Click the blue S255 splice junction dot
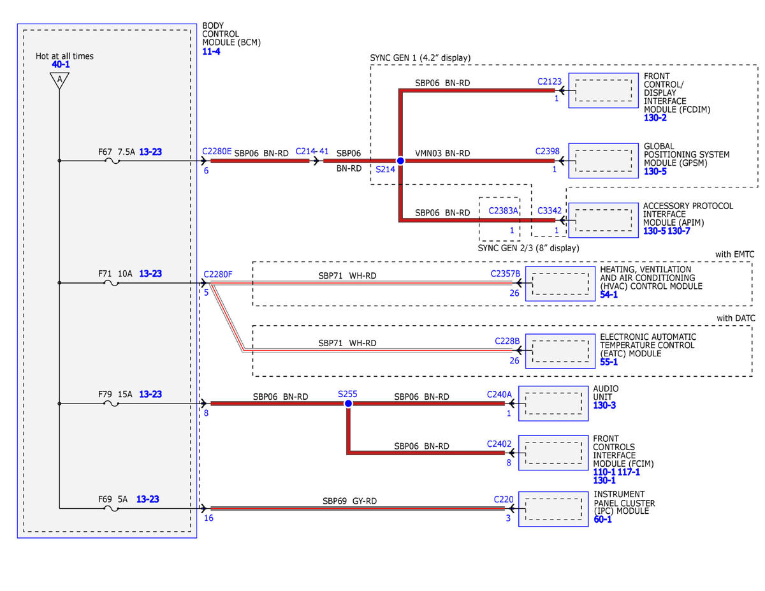 click(x=348, y=404)
